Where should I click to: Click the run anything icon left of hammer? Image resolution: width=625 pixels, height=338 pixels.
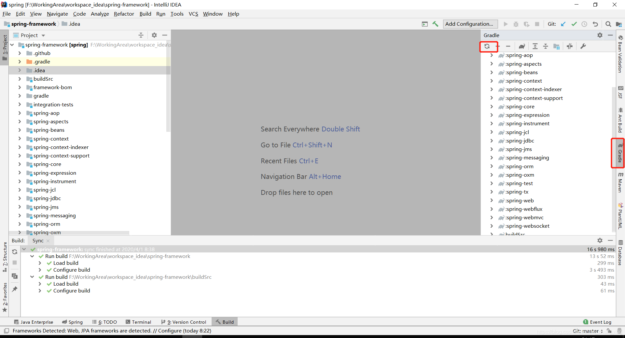point(425,24)
